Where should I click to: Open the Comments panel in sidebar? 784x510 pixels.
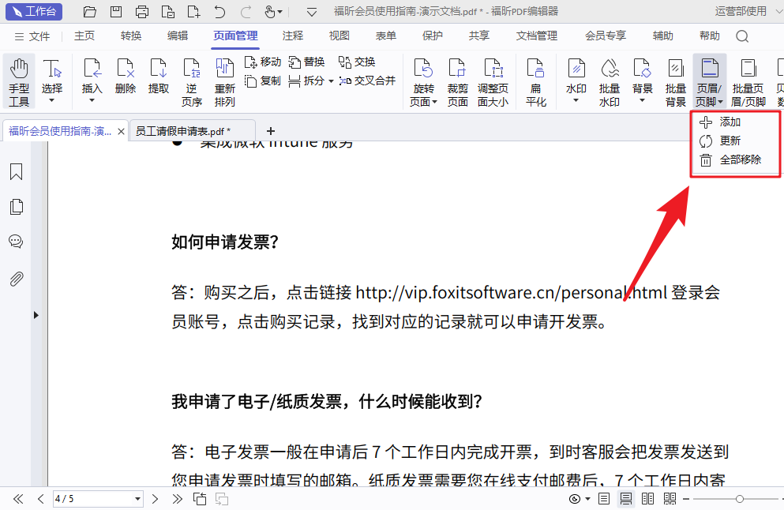(x=16, y=242)
